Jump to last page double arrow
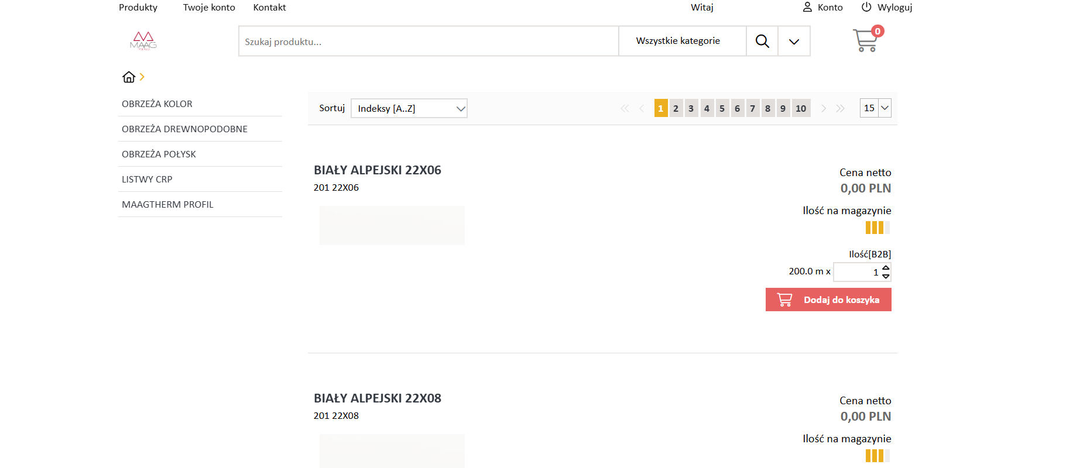 (841, 108)
